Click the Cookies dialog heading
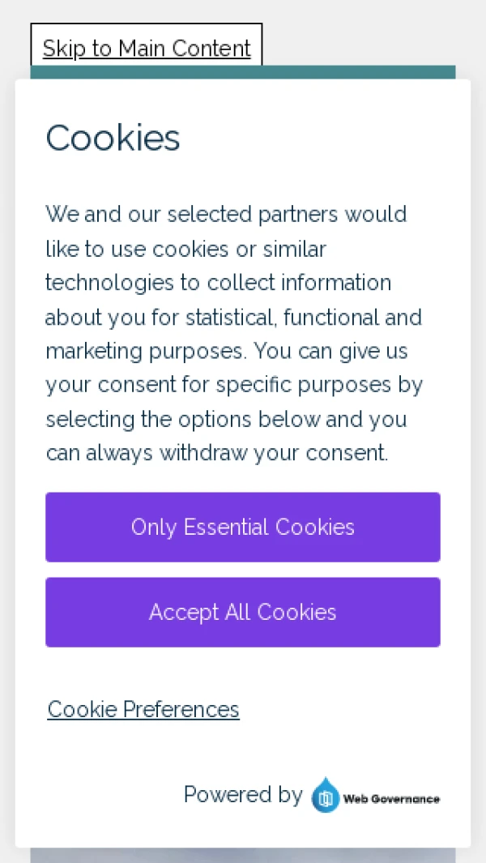Viewport: 486px width, 863px height. tap(113, 138)
